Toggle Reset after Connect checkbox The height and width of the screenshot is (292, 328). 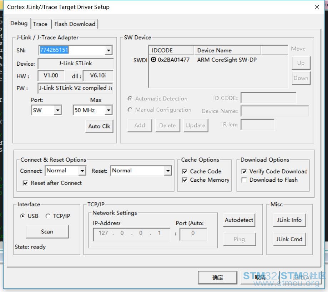point(26,183)
